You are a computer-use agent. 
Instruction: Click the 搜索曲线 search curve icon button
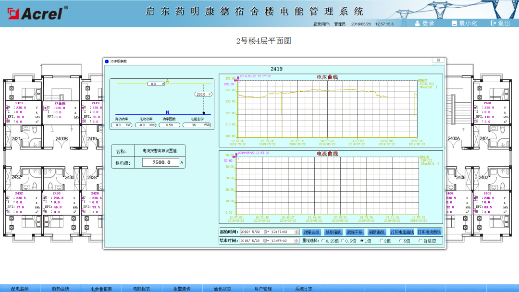tap(312, 231)
